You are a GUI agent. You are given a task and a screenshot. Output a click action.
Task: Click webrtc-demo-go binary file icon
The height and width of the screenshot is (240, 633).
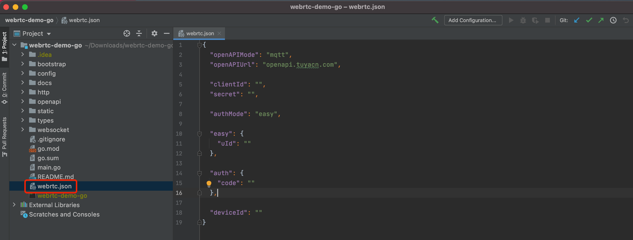coord(33,196)
